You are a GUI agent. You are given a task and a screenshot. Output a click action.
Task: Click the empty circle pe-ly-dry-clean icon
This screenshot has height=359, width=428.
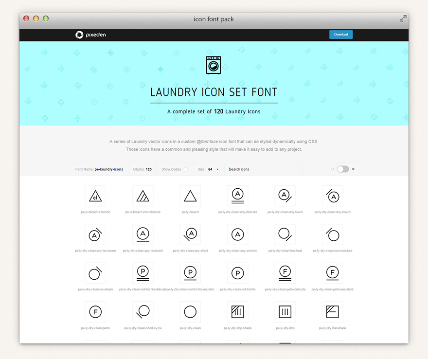(190, 312)
